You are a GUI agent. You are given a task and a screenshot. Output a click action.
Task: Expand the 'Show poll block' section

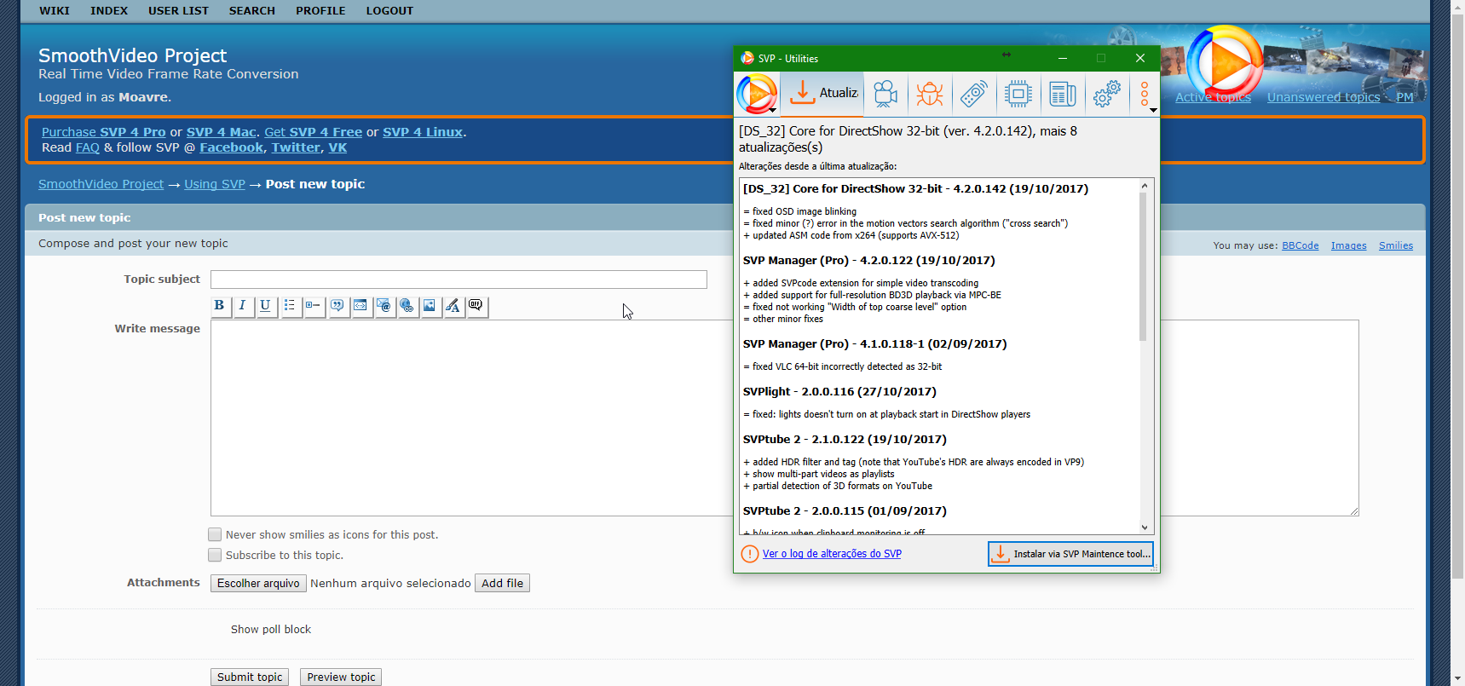[271, 630]
